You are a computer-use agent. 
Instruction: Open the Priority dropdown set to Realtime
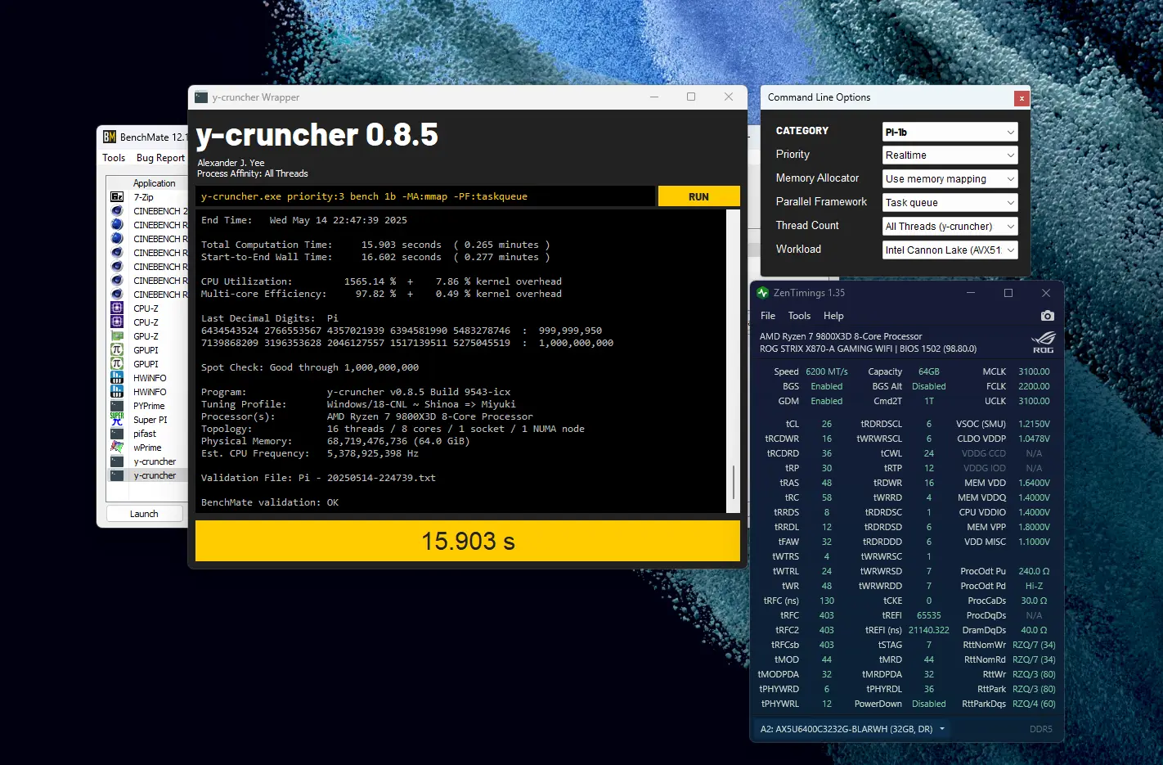pos(950,155)
